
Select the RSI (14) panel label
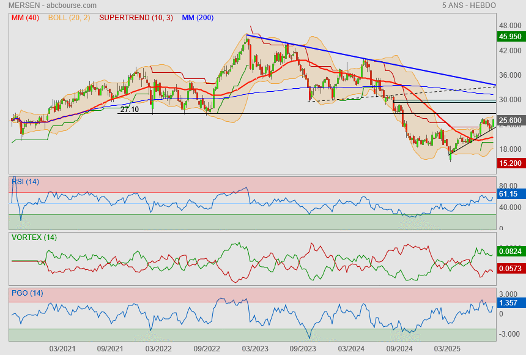pos(25,181)
